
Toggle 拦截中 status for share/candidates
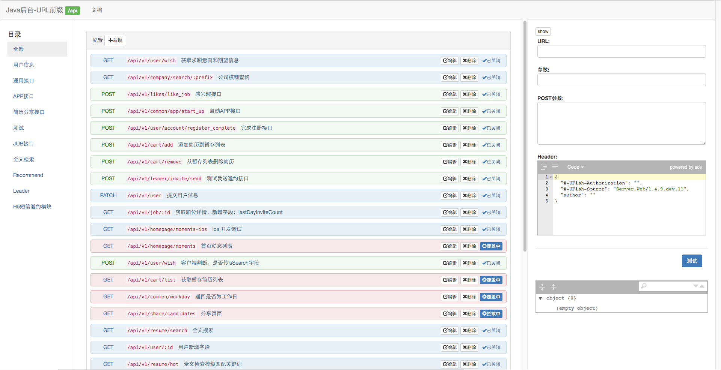491,314
